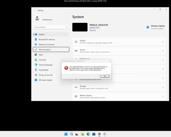This screenshot has width=171, height=137.
Task: Click the Privacy & security shield icon
Action: [x=36, y=75]
